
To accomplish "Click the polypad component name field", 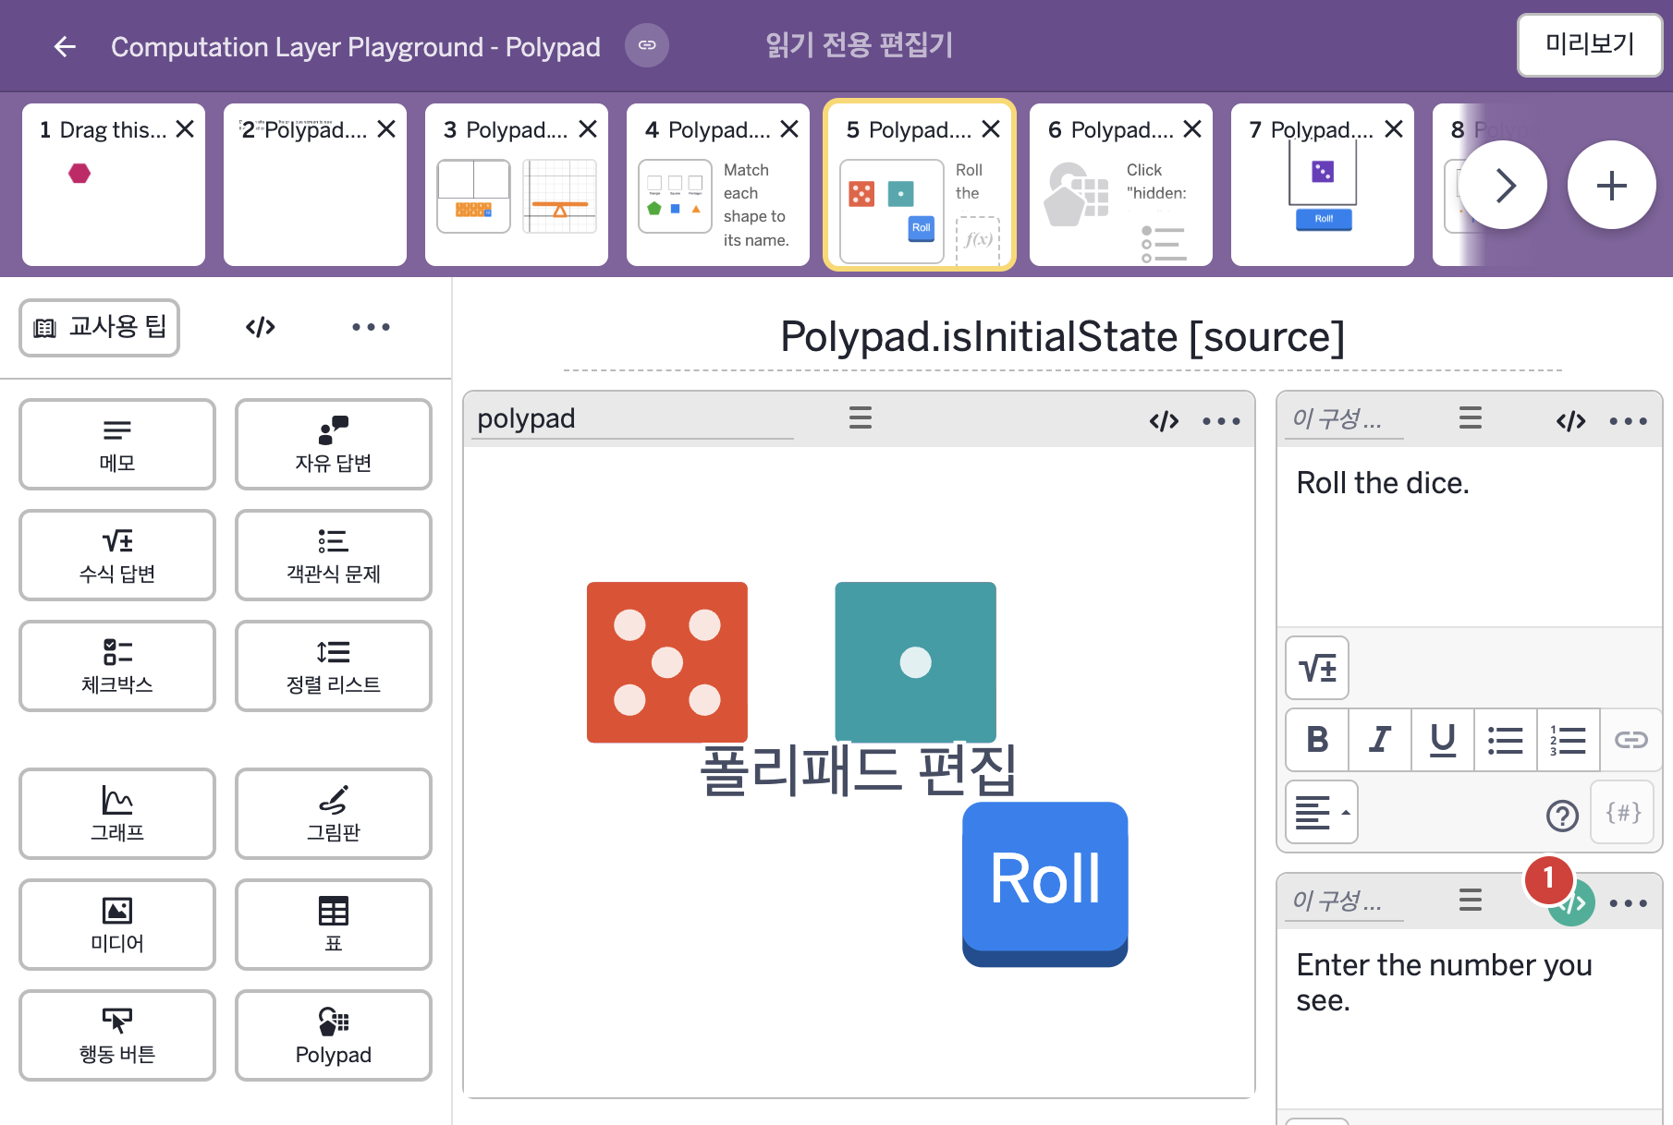I will point(632,419).
